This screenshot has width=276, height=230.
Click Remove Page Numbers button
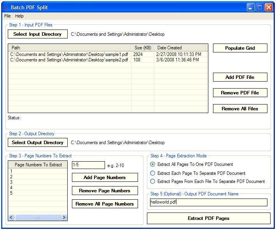click(x=105, y=191)
